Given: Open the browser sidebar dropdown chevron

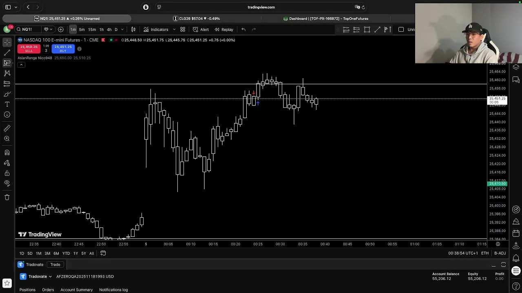Looking at the screenshot, I should pos(16,7).
